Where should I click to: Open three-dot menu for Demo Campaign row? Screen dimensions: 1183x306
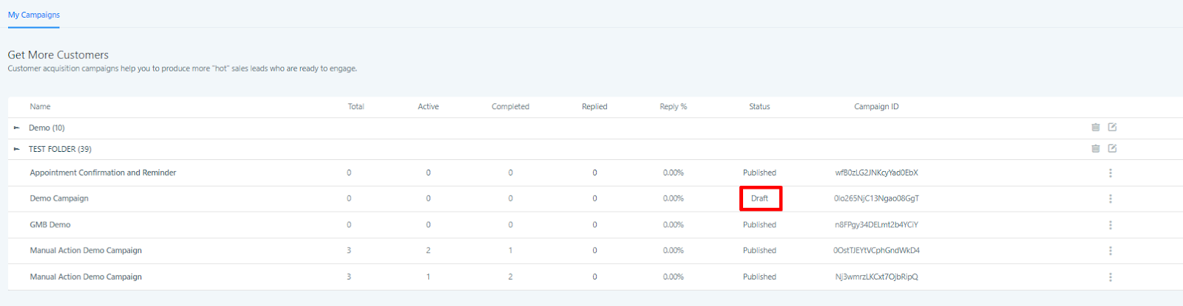point(1110,198)
